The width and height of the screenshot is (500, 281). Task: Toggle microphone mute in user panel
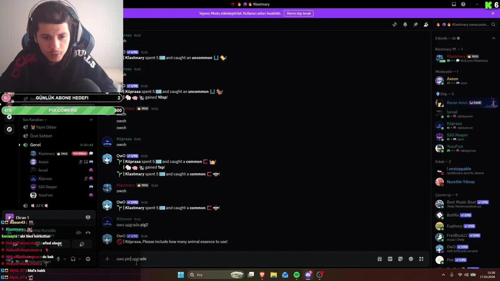[58, 259]
